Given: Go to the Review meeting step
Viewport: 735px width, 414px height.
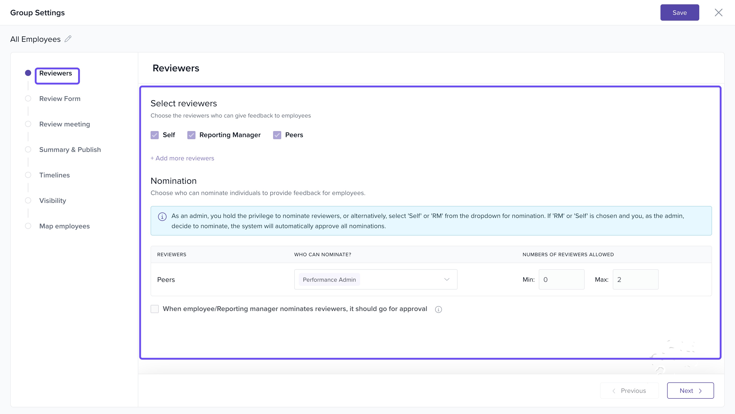Looking at the screenshot, I should [x=65, y=124].
